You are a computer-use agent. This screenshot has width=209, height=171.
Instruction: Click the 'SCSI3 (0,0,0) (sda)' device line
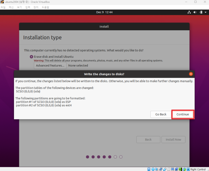pos(28,92)
